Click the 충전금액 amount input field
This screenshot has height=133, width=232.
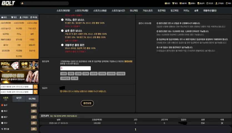coord(76,68)
